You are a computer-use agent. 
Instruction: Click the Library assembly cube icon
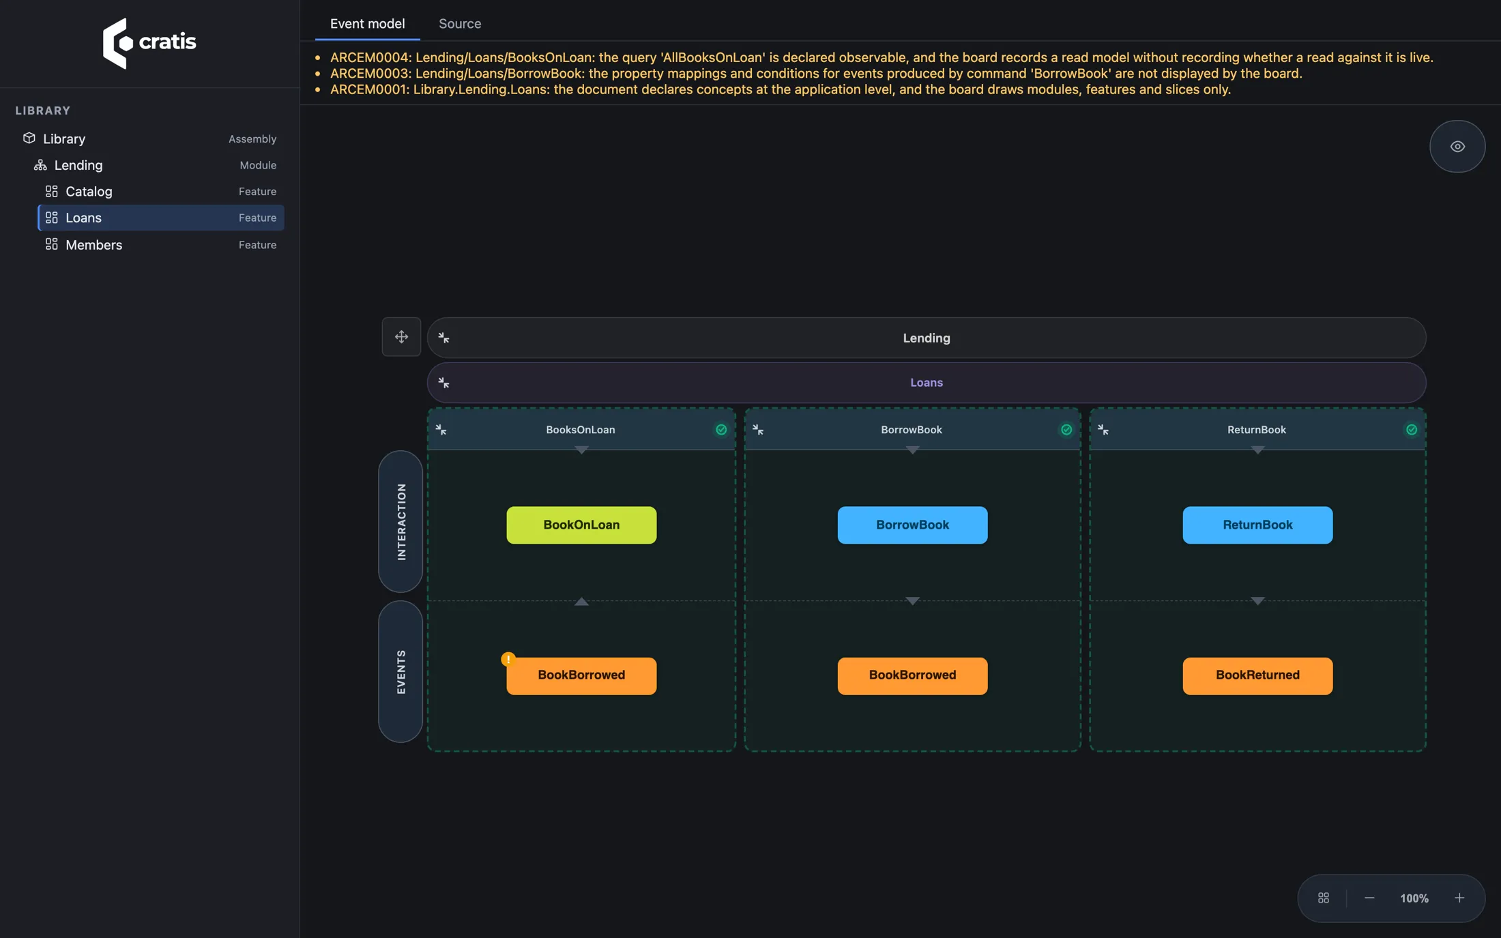[29, 138]
